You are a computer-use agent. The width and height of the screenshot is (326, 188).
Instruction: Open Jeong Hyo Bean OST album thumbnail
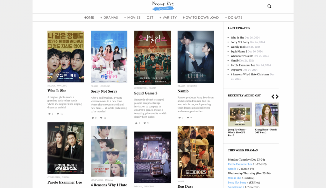click(x=240, y=115)
